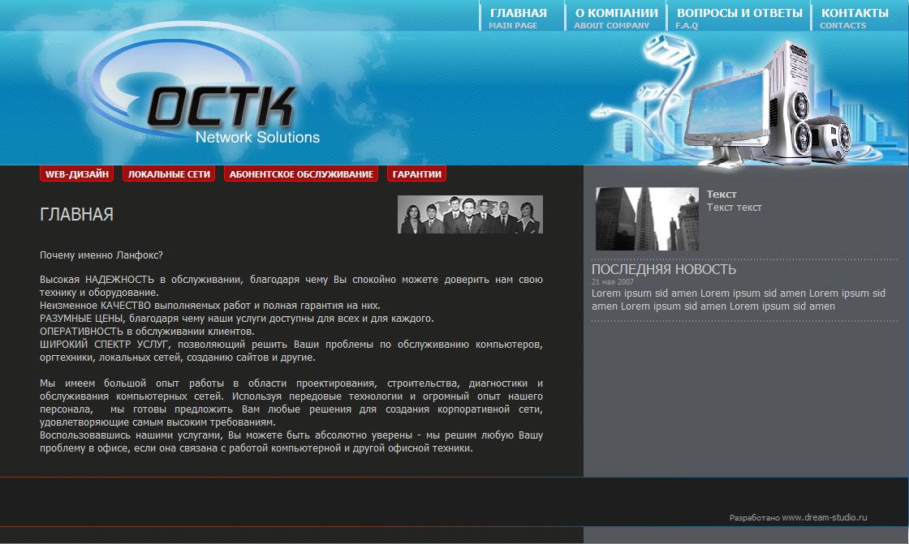Select АБОНЕНТСКОЕ ОБСЛУЖИВАНИЕ service
909x544 pixels.
coord(301,173)
